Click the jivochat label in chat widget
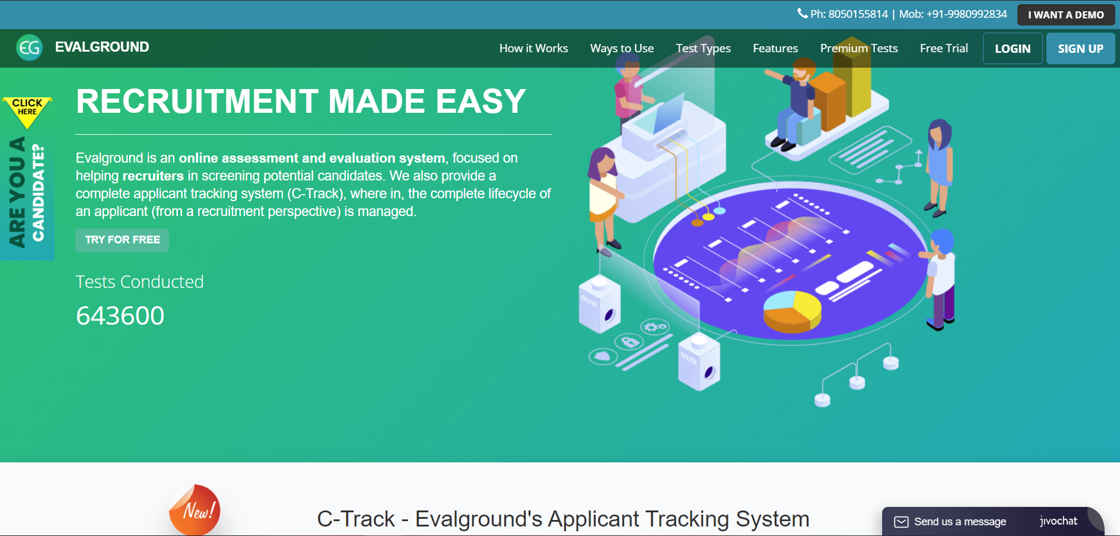The height and width of the screenshot is (536, 1120). 1059,521
